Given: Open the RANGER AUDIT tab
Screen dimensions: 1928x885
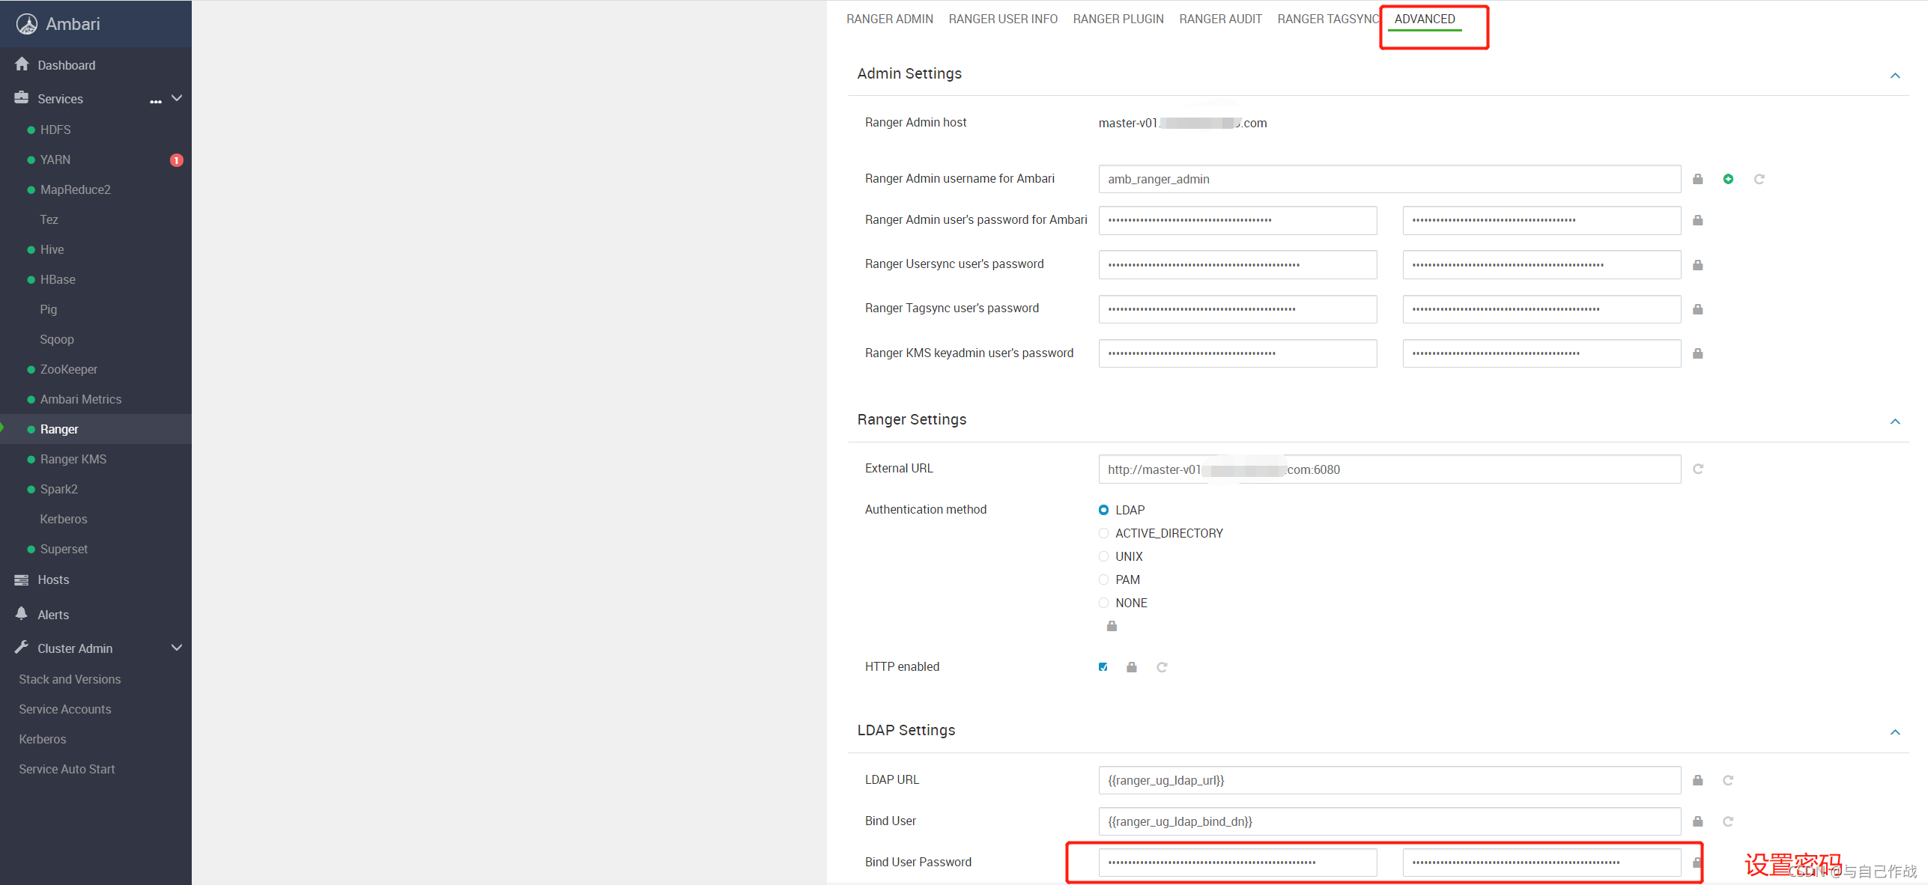Looking at the screenshot, I should [x=1219, y=19].
